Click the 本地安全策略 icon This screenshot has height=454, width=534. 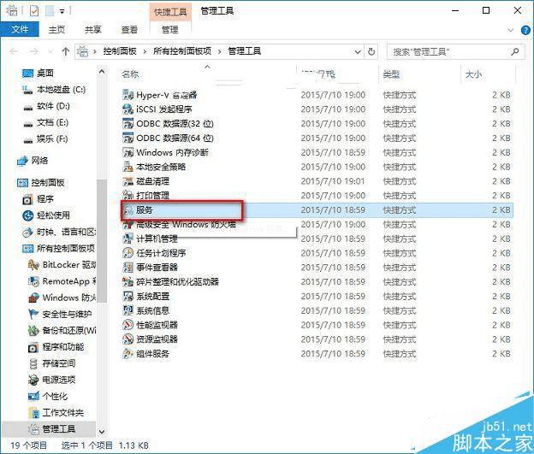click(x=128, y=167)
